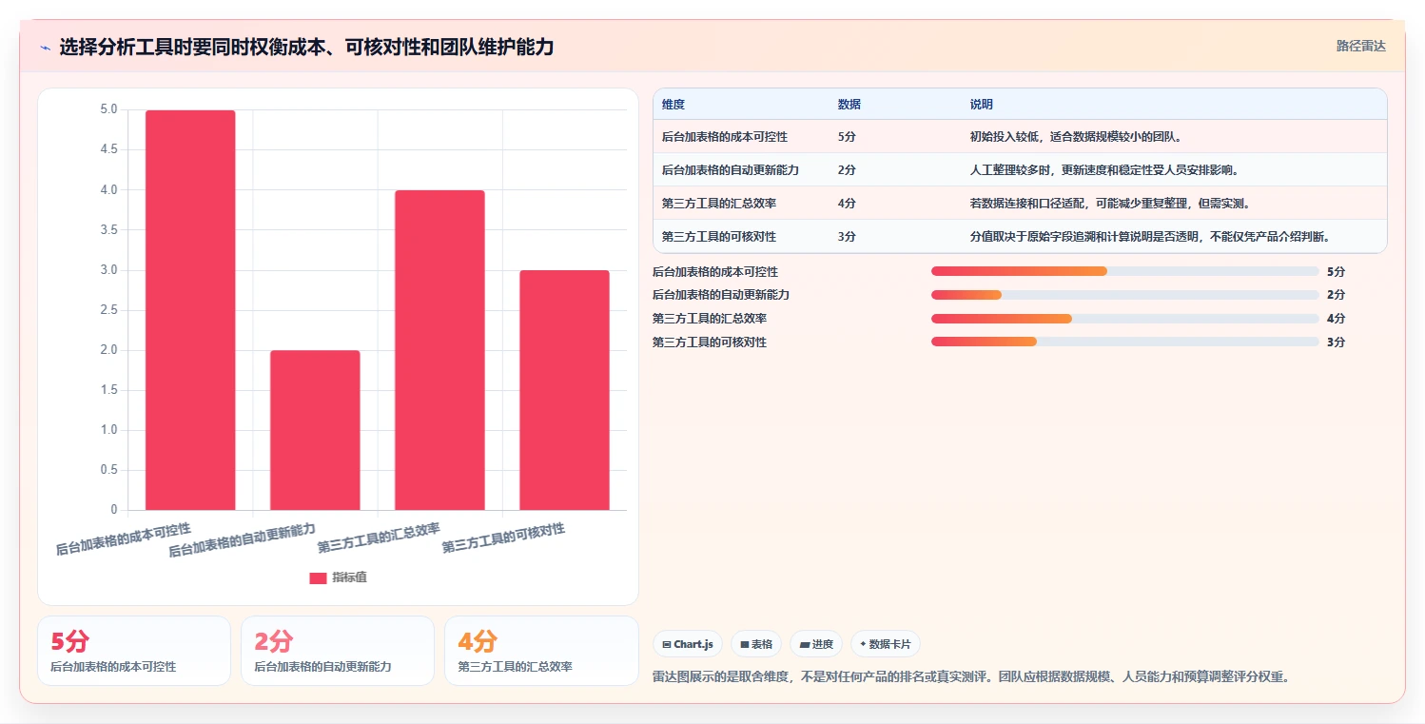
Task: Click the 第三方工具的可核对性 bar in chart
Action: [x=564, y=390]
